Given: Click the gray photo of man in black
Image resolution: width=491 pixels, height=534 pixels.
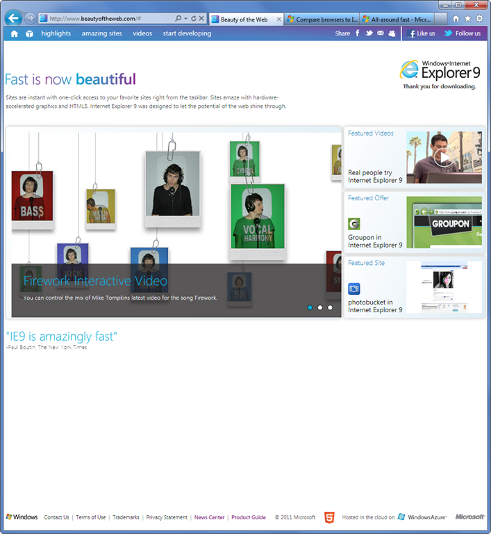Looking at the screenshot, I should pyautogui.click(x=172, y=188).
